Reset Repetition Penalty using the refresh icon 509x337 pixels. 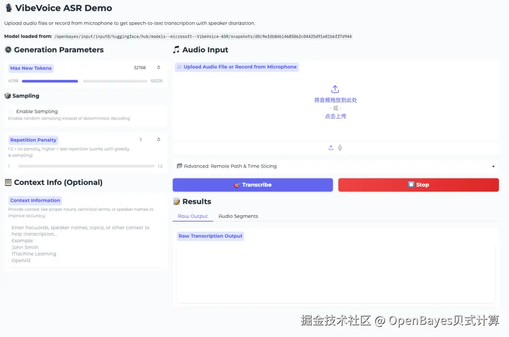pyautogui.click(x=158, y=139)
